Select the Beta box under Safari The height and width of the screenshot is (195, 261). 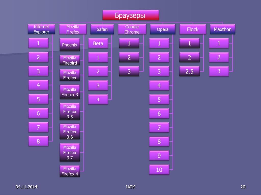tap(98, 43)
